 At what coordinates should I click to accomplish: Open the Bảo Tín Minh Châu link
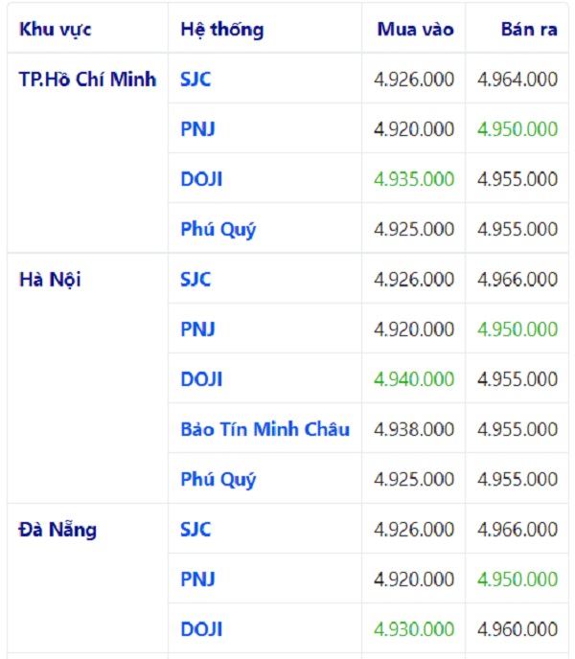(264, 429)
